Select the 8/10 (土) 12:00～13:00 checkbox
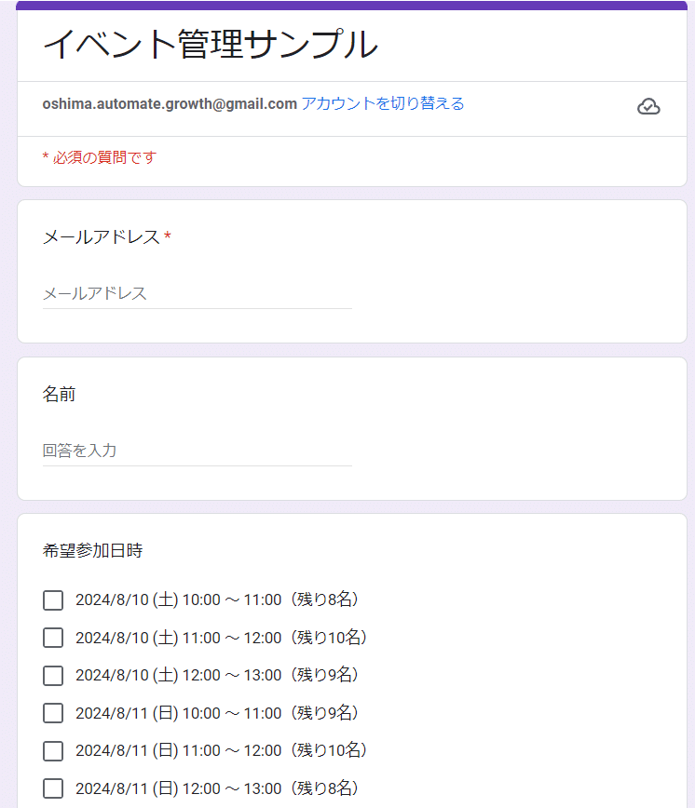 [x=53, y=676]
